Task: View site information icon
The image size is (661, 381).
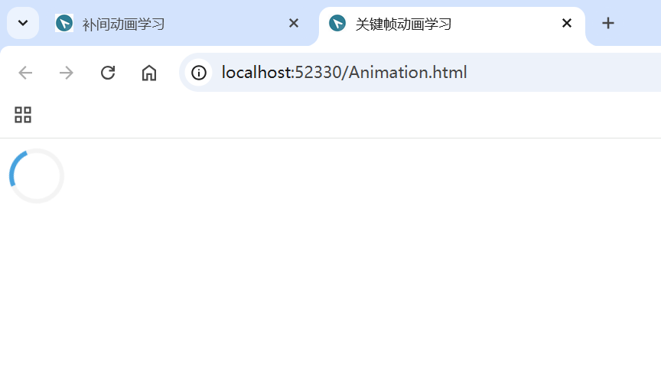Action: pyautogui.click(x=199, y=73)
